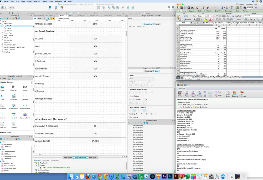Collapse the Borders, Lines, + Fills section

click(x=129, y=89)
